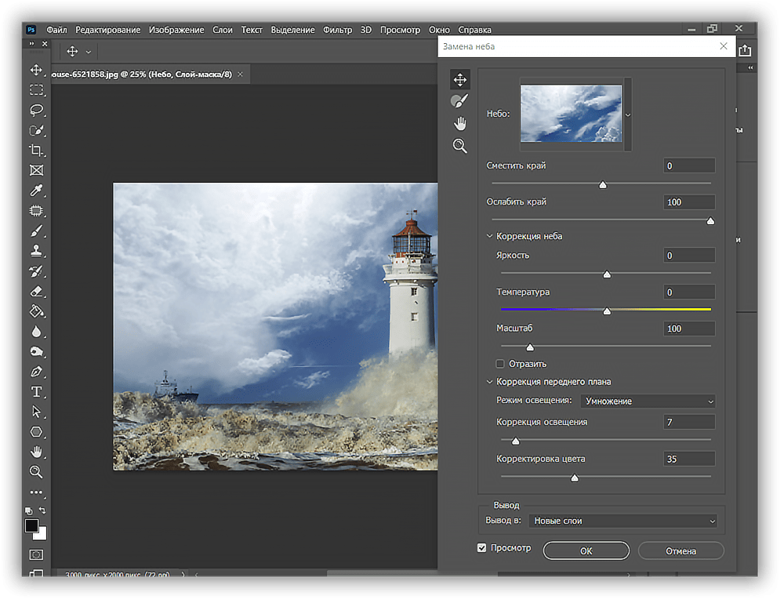Viewport: 784px width, 603px height.
Task: Select the Horizontal Type tool
Action: pyautogui.click(x=36, y=391)
